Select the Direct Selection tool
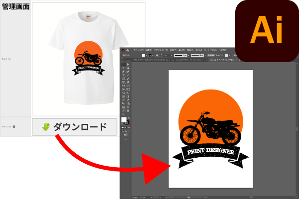299x199 pixels. (x=128, y=65)
